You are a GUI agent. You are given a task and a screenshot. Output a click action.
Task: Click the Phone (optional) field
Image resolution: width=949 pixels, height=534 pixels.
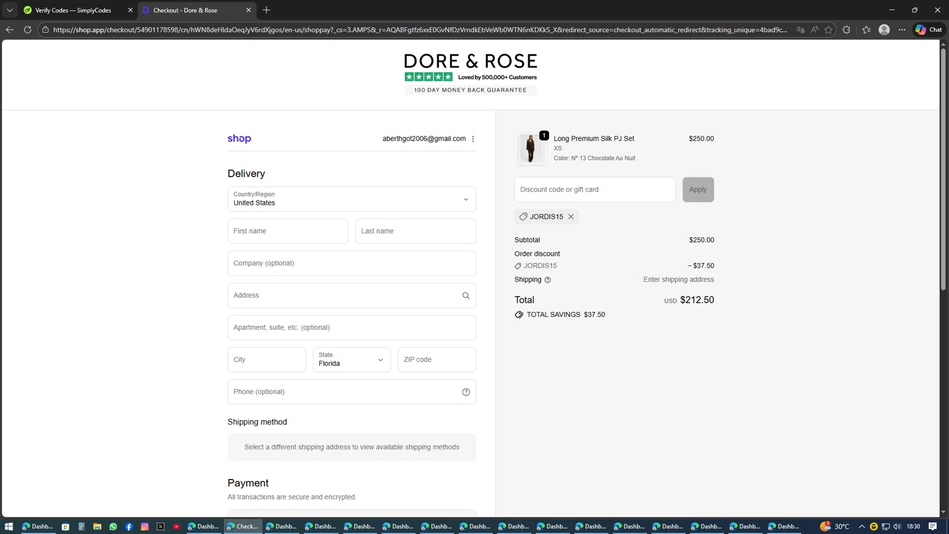coord(352,392)
